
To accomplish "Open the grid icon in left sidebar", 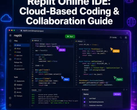I will 10,46.
